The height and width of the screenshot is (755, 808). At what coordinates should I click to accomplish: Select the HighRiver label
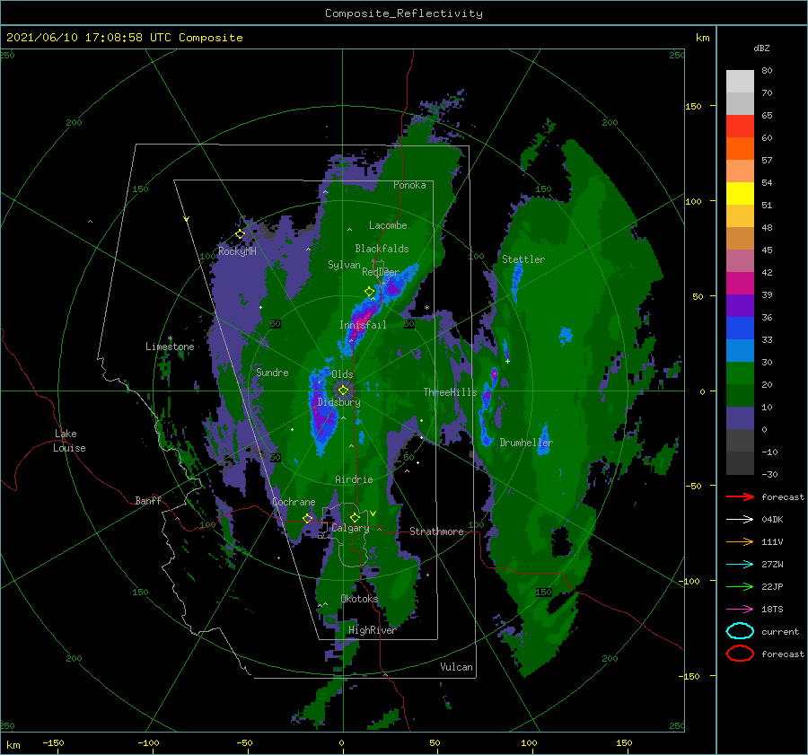373,630
